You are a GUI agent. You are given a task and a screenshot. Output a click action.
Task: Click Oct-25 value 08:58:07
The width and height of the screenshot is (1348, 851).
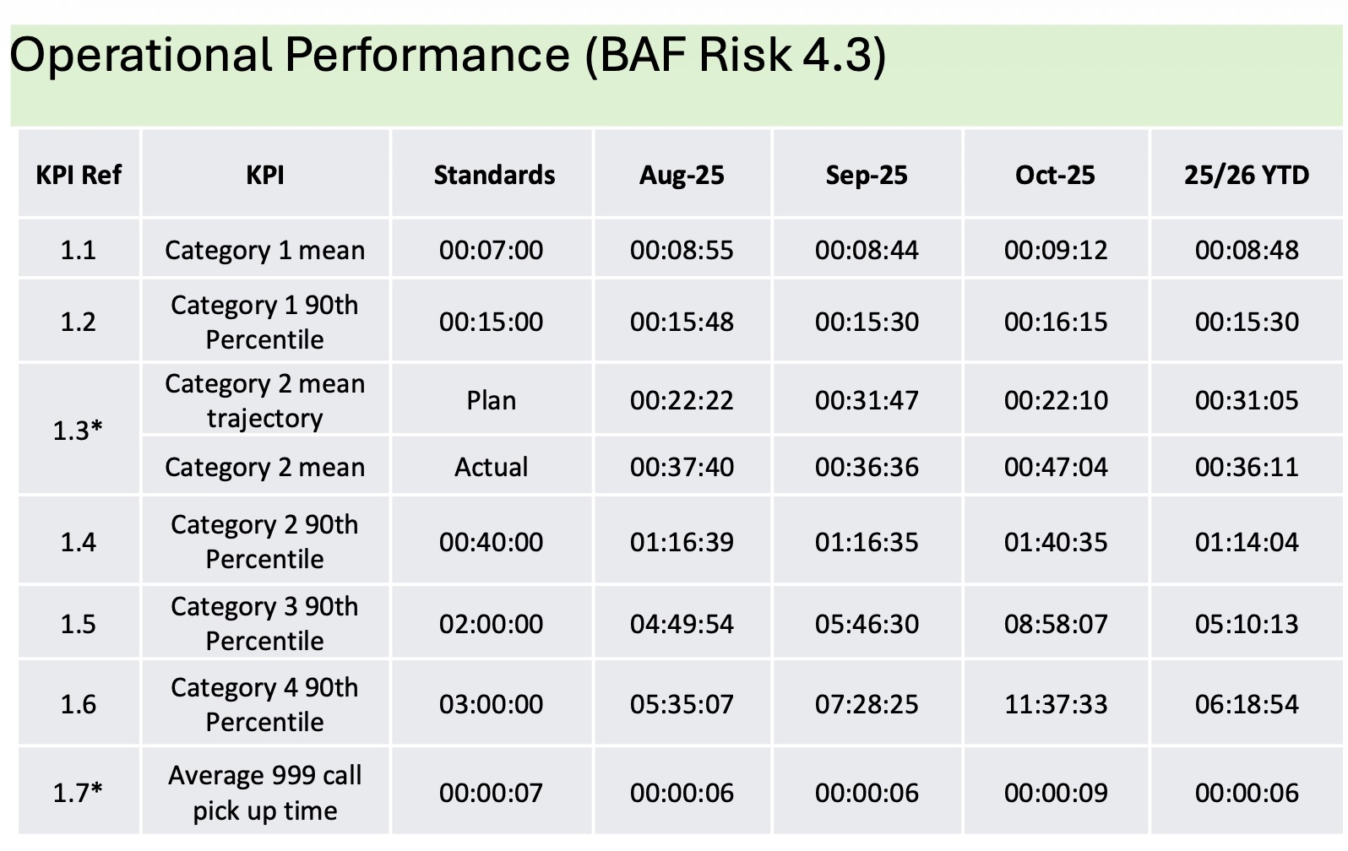click(1056, 625)
